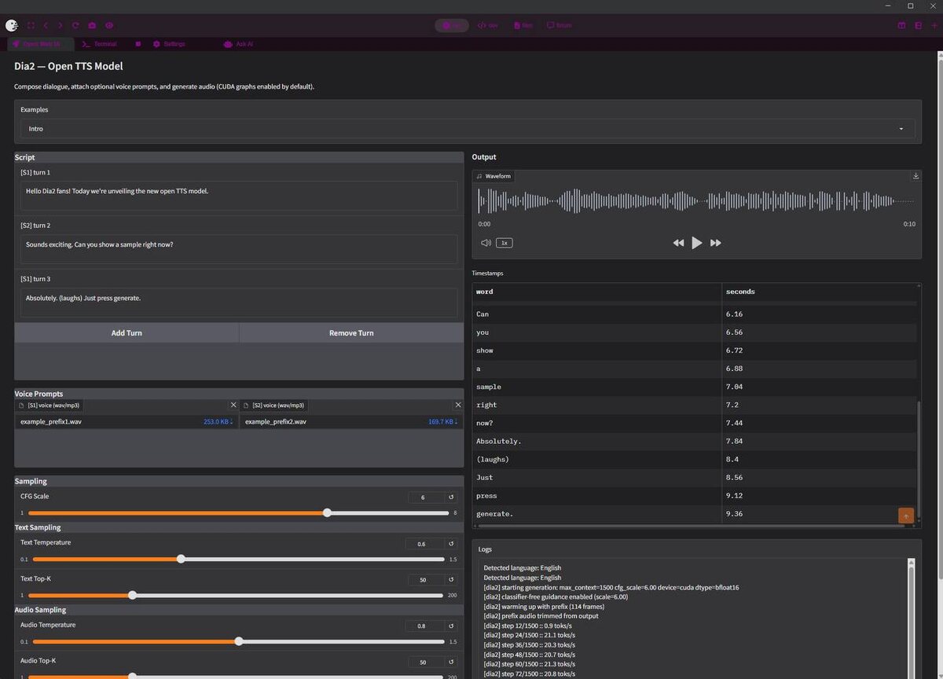Click into the S2 turn 2 text field
Viewport: 943px width, 679px height.
239,248
